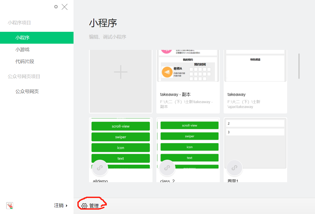This screenshot has width=315, height=214.
Task: Click the 小程序项目 section heading
Action: [x=19, y=23]
